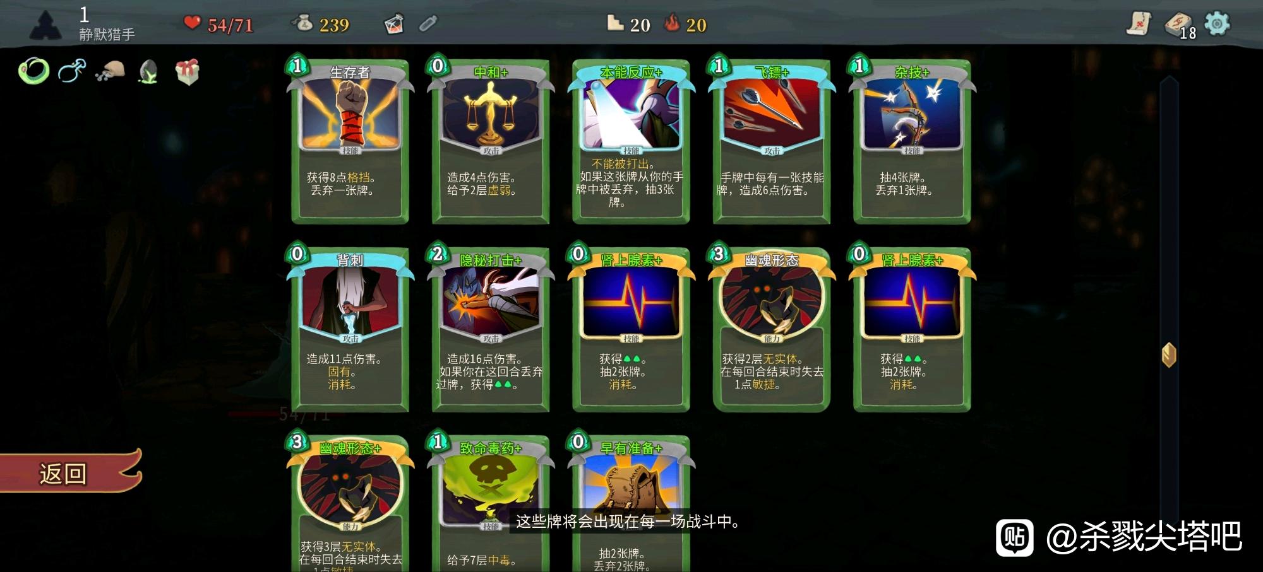Click the floor 20 stairs indicator
Viewport: 1263px width, 572px height.
click(628, 25)
